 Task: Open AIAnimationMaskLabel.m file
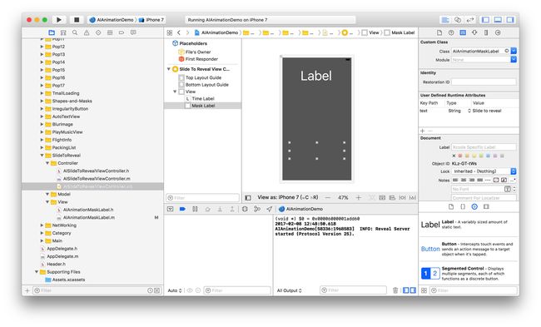[x=89, y=218]
